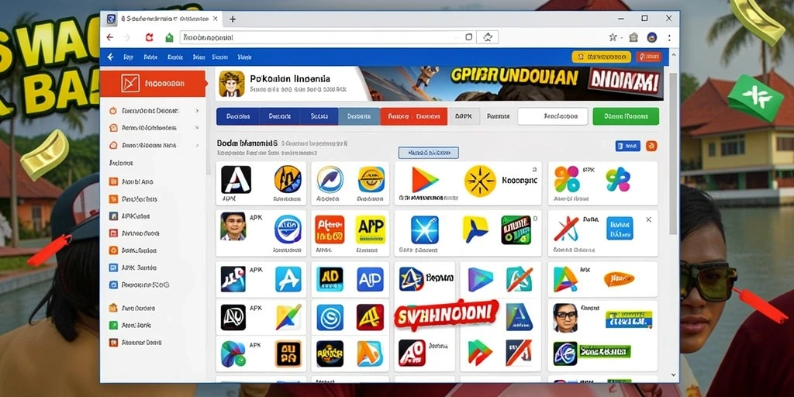This screenshot has height=397, width=794.
Task: Open the blue rounded 'AP' app icon
Action: [370, 279]
